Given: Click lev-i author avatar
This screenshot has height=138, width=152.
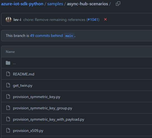Looking at the screenshot, I should pyautogui.click(x=9, y=20).
